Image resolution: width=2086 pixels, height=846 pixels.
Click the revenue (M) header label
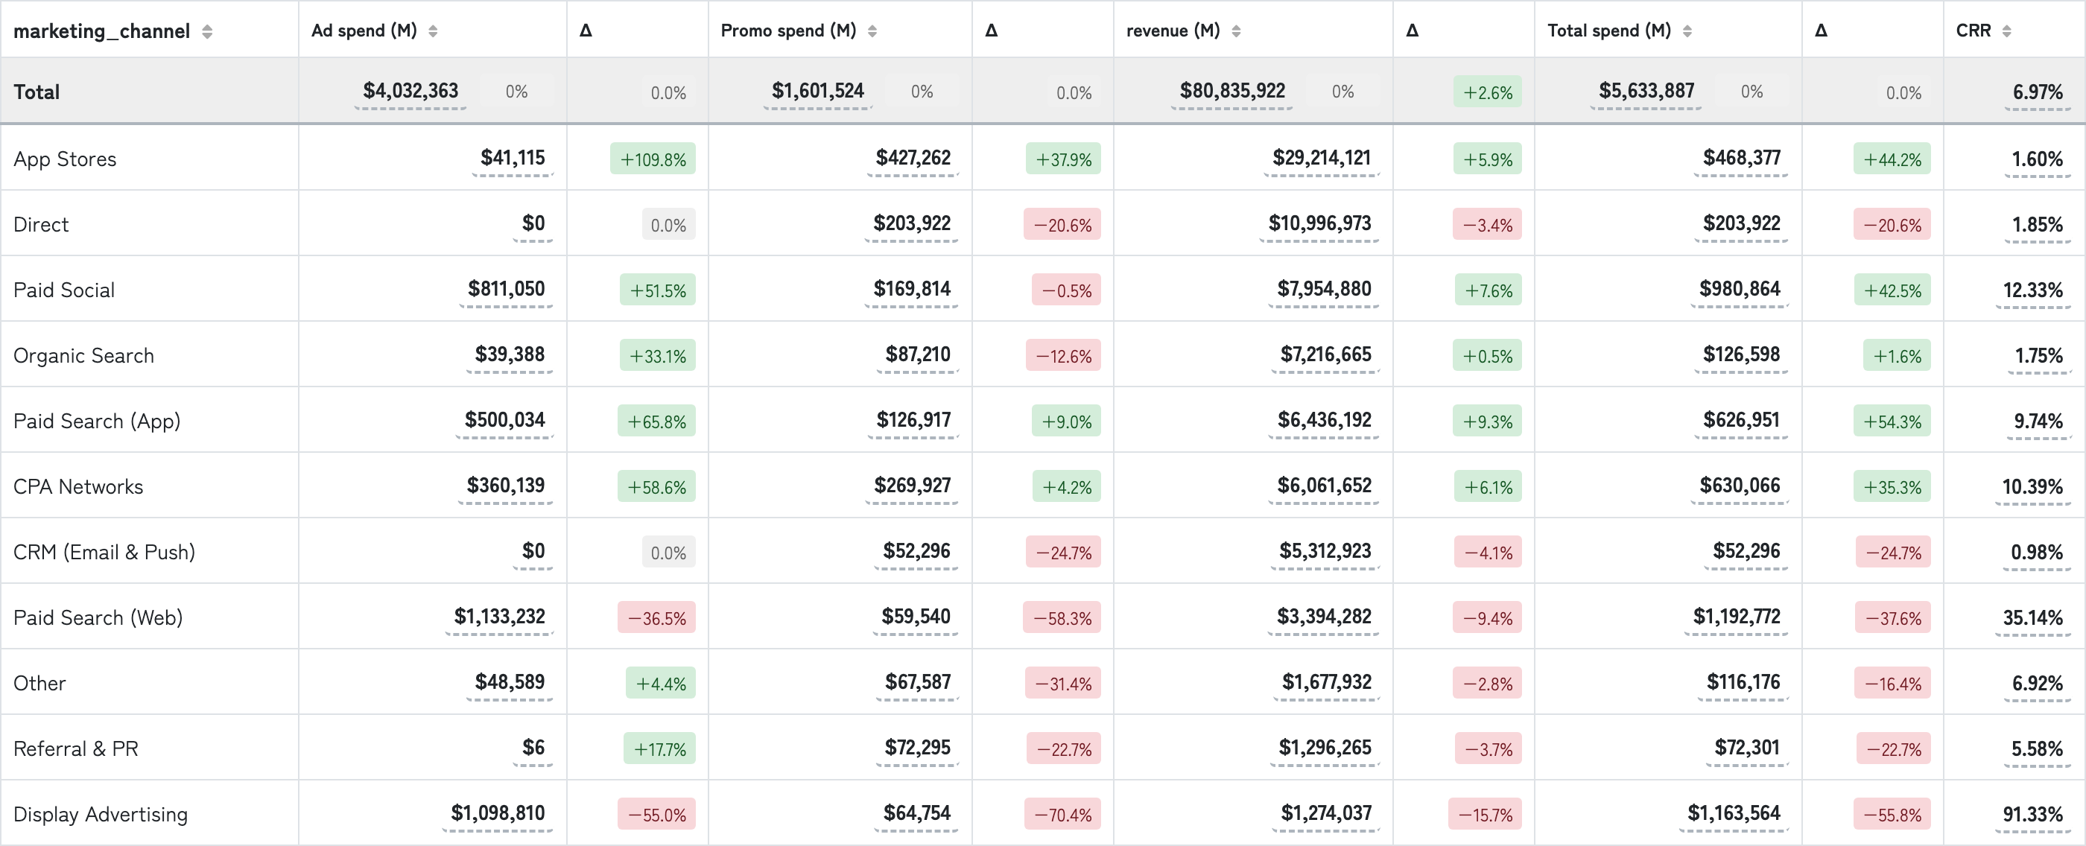pos(1173,31)
